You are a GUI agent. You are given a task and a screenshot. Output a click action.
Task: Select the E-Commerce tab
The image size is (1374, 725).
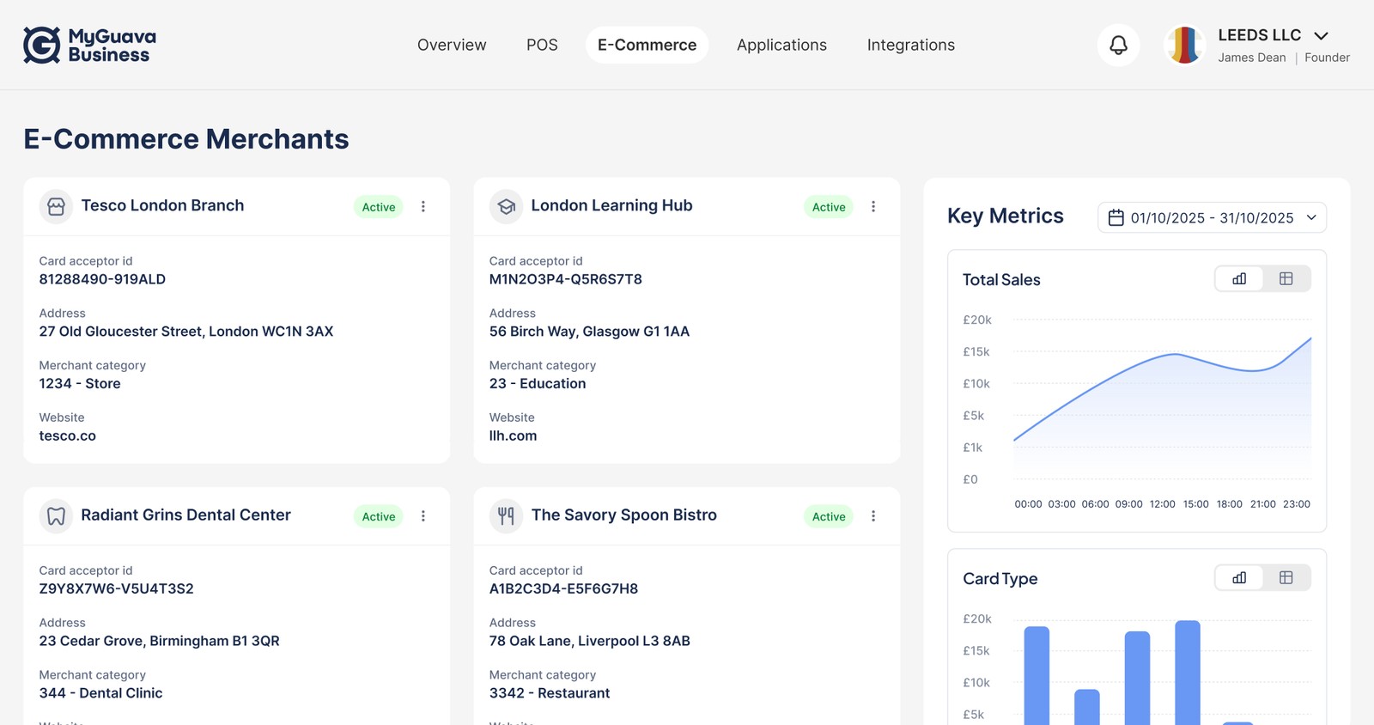(x=647, y=45)
